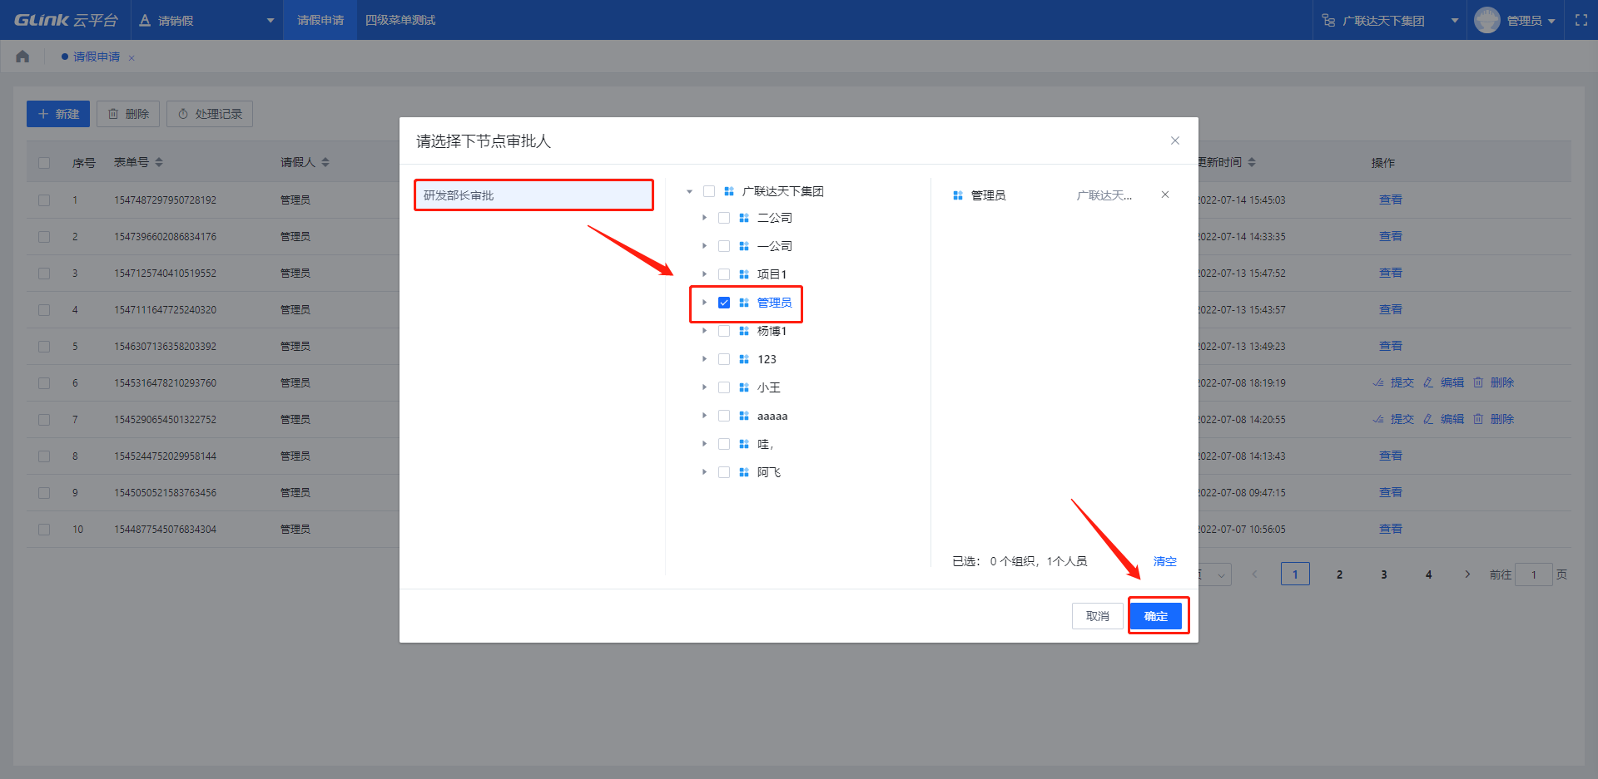This screenshot has height=779, width=1598.
Task: Click the delete trash icon in row 7
Action: tap(1478, 419)
